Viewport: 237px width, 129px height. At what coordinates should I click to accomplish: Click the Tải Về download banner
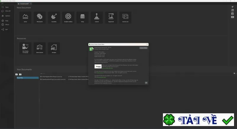198,120
